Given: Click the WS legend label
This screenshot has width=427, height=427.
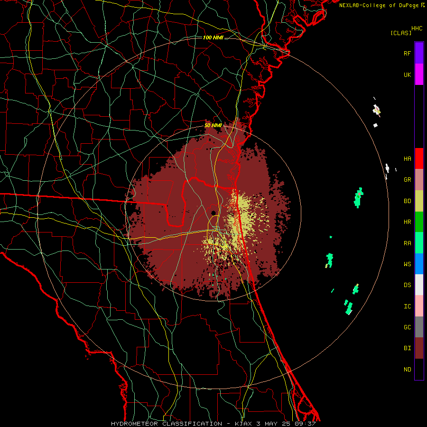Looking at the screenshot, I should [407, 264].
